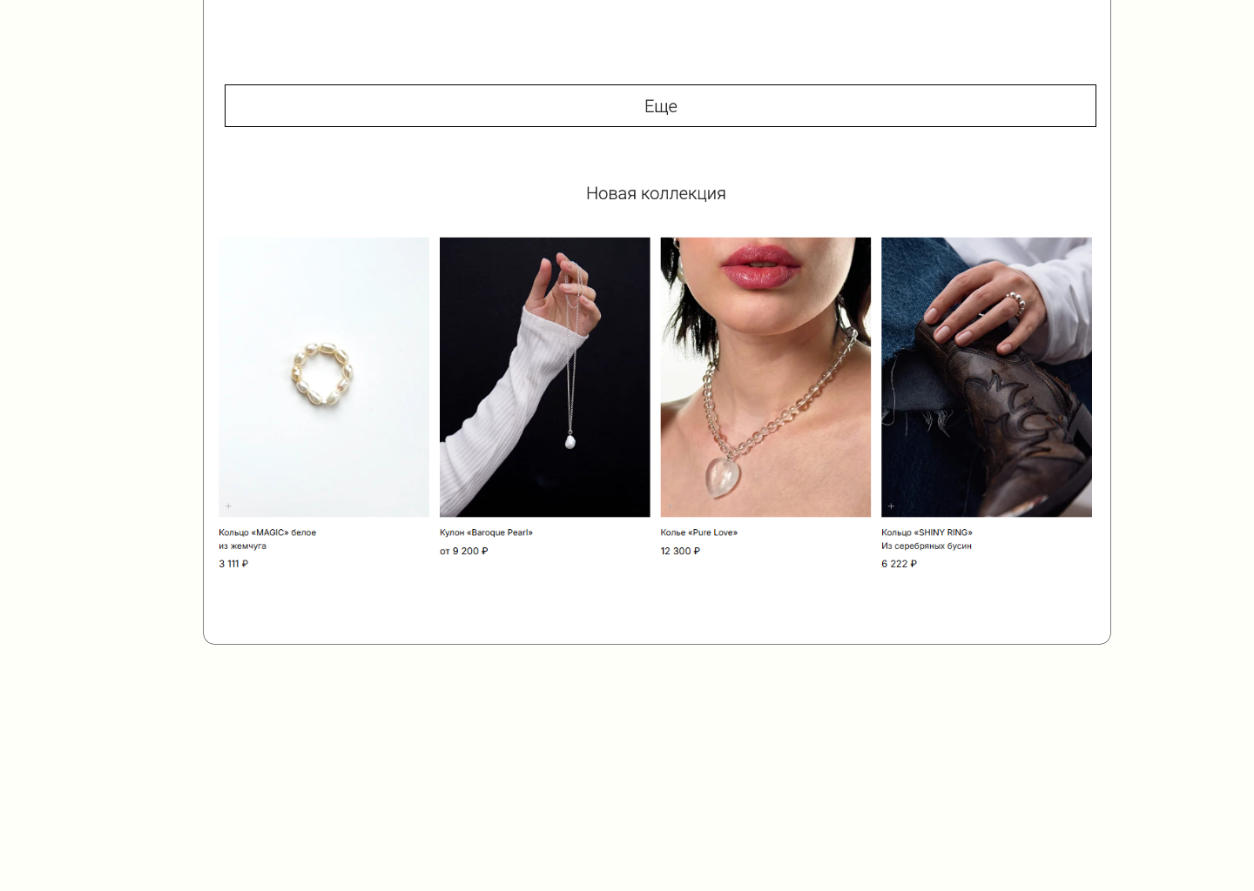Click the 3 111 ₽ price
Viewport: 1254px width, 891px height.
click(233, 564)
